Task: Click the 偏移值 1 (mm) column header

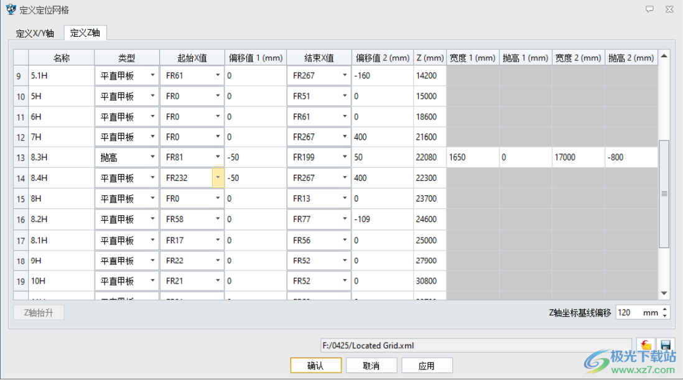Action: (x=256, y=58)
